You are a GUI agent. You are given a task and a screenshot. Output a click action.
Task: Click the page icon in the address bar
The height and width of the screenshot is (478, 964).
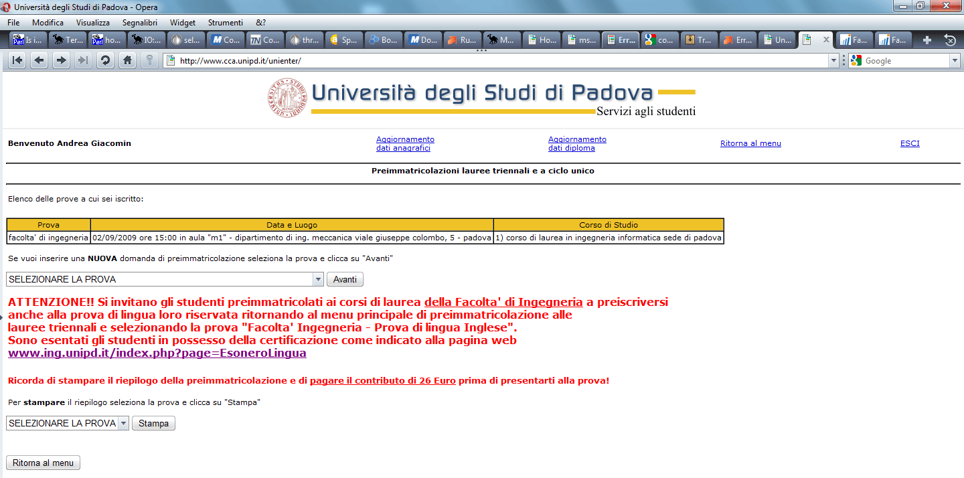tap(171, 60)
